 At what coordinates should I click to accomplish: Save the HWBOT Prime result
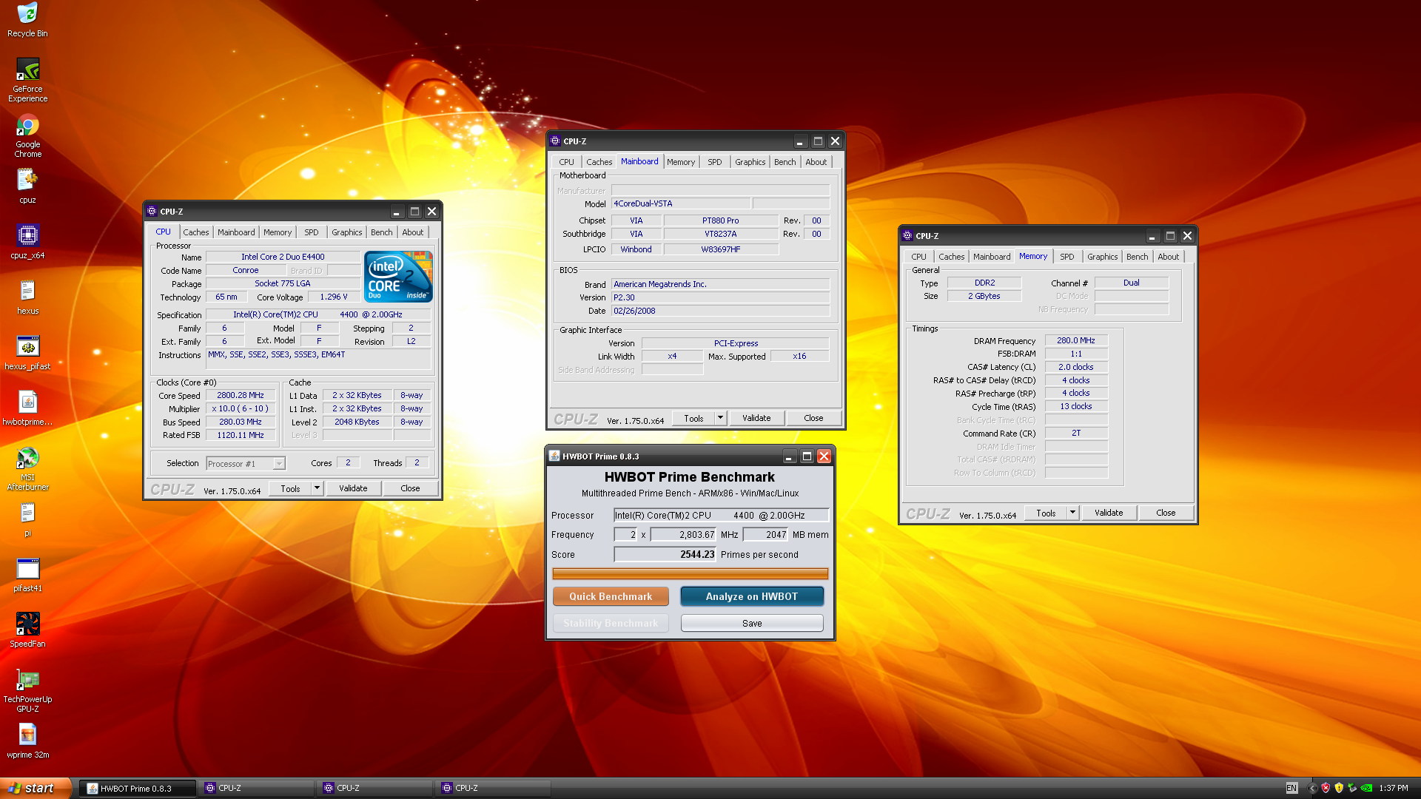click(x=752, y=623)
